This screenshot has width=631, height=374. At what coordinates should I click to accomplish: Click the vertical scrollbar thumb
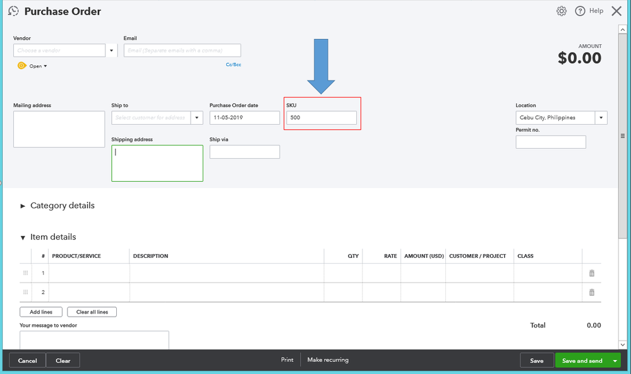coord(623,137)
